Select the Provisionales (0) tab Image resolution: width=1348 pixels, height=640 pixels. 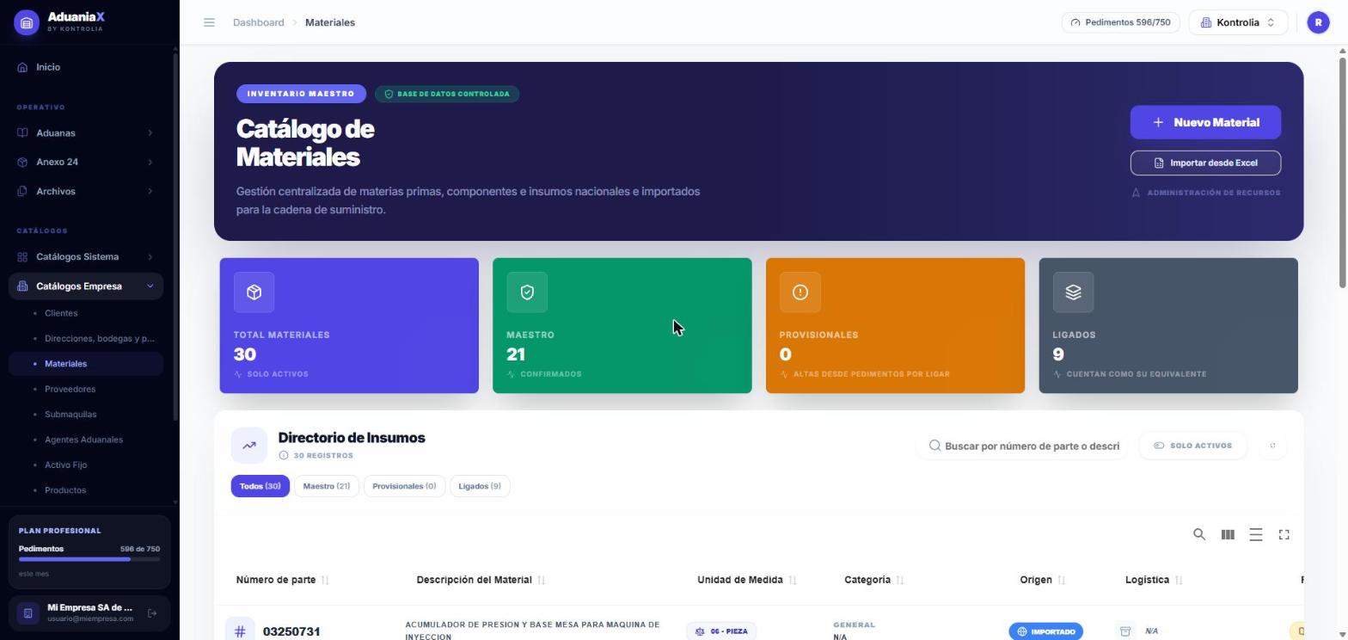pos(404,486)
